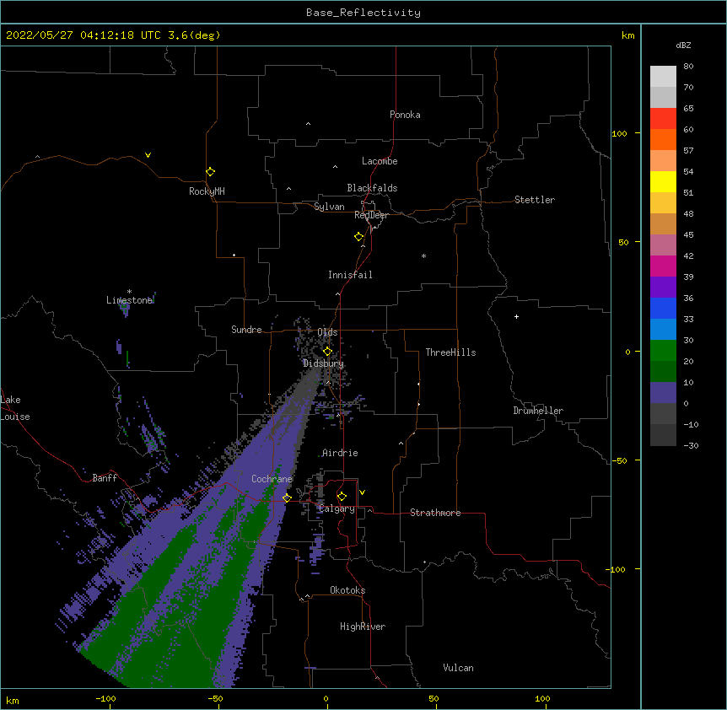Click the Vulcan town label

(458, 668)
